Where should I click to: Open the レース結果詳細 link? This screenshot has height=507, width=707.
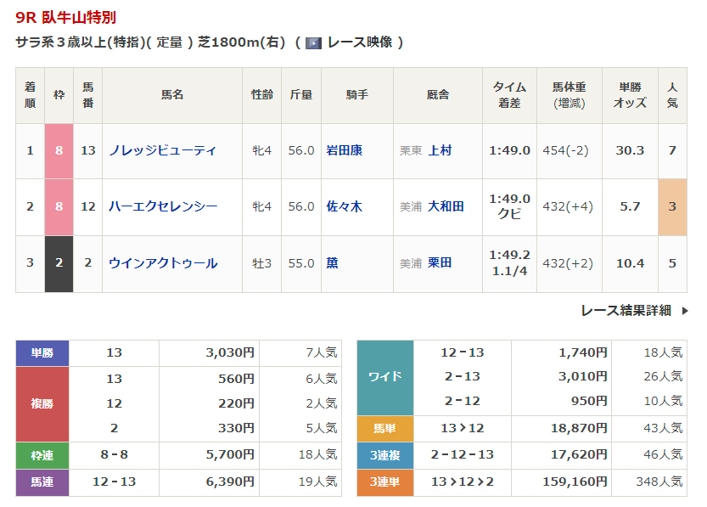tap(626, 311)
